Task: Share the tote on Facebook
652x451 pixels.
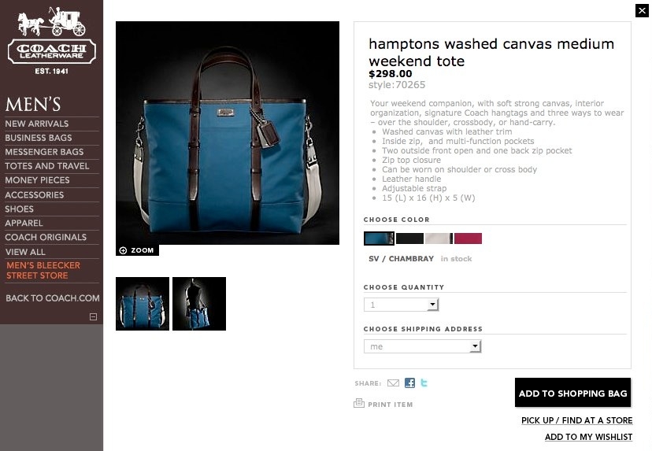Action: coord(409,383)
